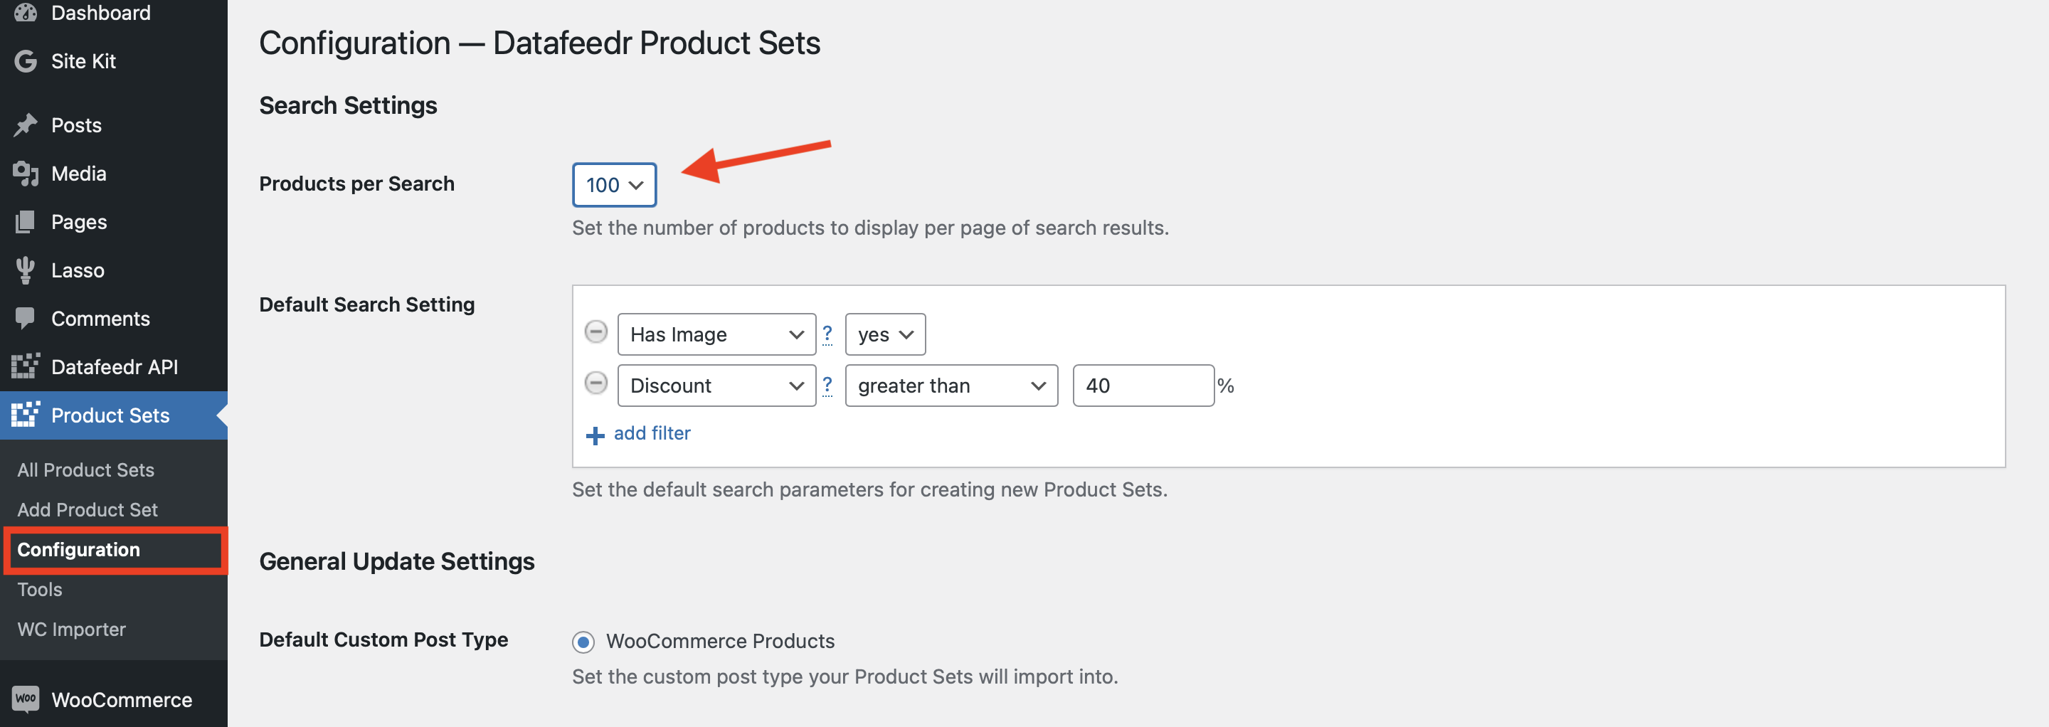Image resolution: width=2049 pixels, height=727 pixels.
Task: Select WooCommerce Products radio button
Action: [x=583, y=642]
